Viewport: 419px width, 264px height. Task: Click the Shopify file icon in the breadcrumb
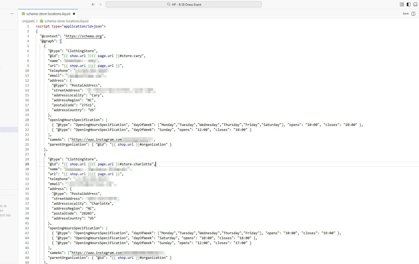tap(42, 21)
